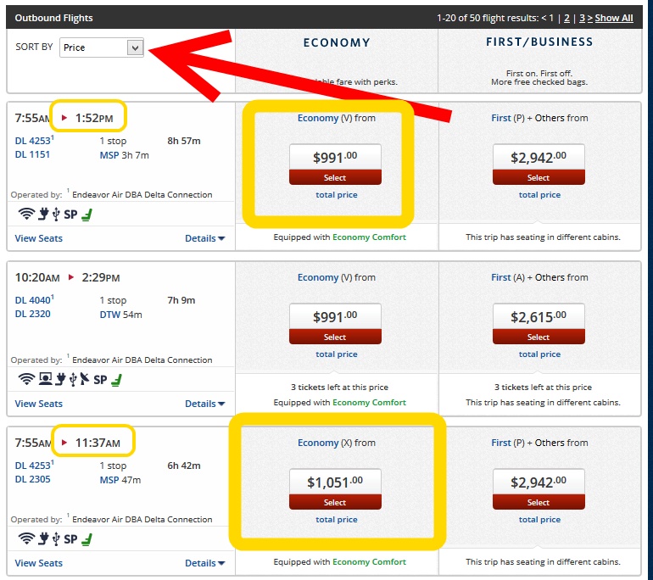The width and height of the screenshot is (653, 580).
Task: Open View Seats for the 10:20AM flight
Action: (38, 404)
